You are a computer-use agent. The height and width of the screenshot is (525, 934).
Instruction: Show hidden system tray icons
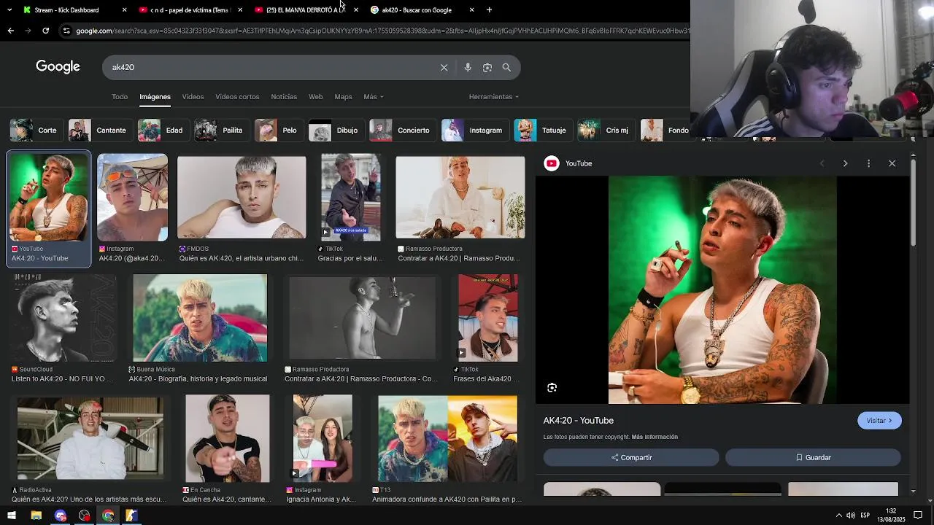[838, 516]
